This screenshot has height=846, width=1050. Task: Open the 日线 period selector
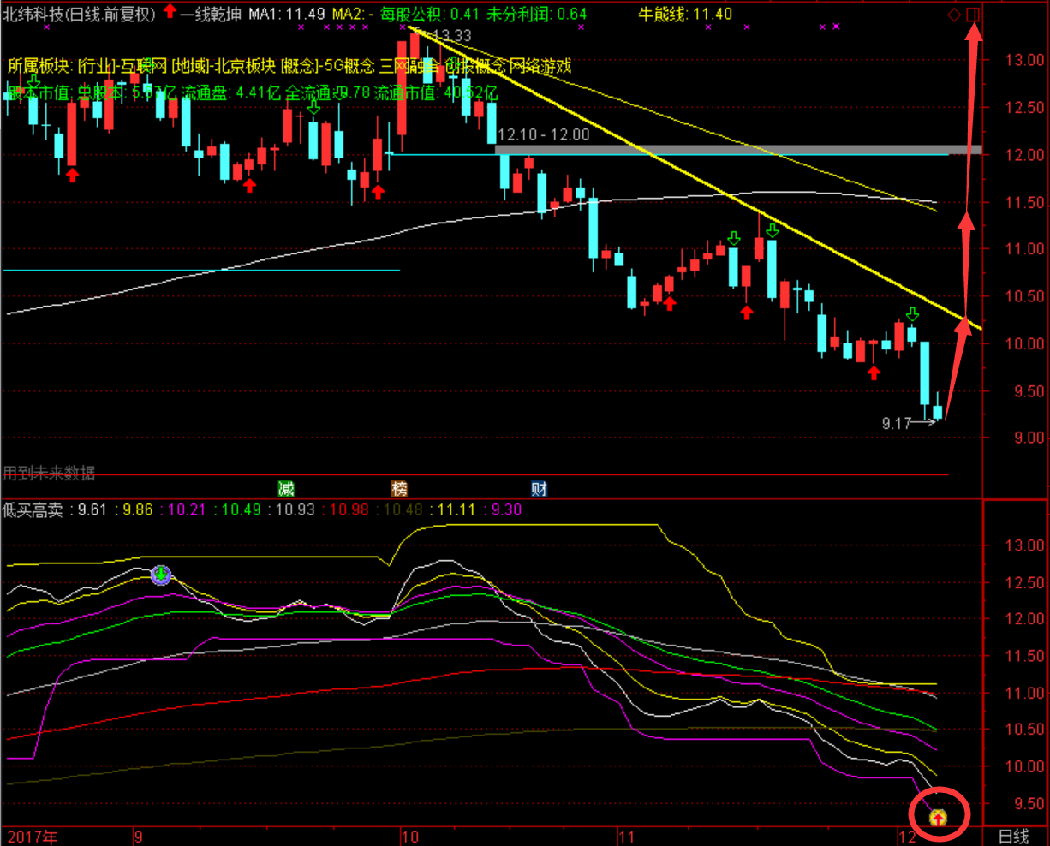click(x=1014, y=837)
